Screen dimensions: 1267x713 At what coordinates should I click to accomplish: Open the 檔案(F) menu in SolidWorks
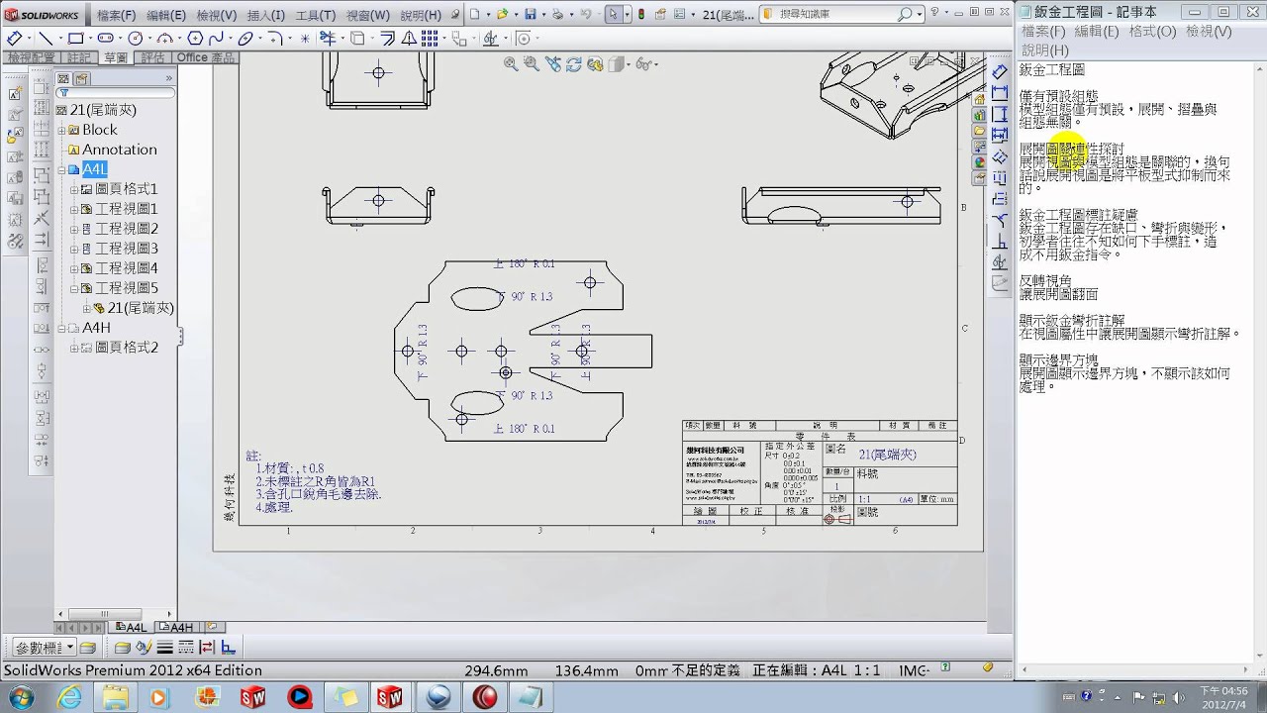tap(116, 15)
